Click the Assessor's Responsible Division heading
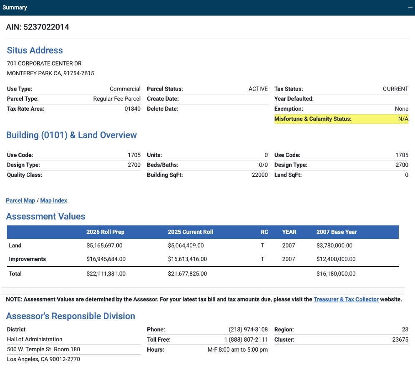This screenshot has height=375, width=415. 70,316
